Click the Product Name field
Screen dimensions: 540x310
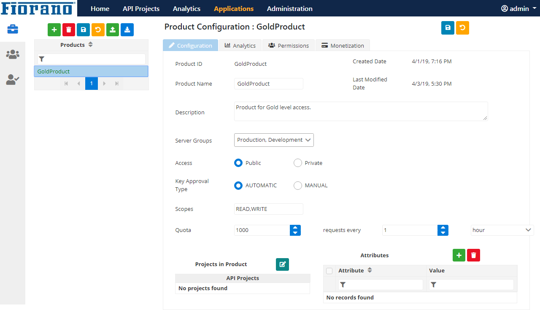(269, 84)
